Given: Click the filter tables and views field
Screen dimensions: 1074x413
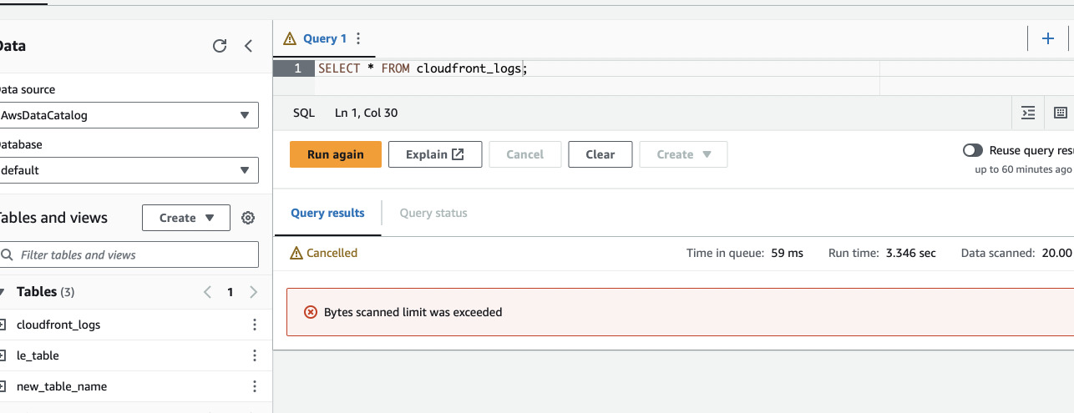Looking at the screenshot, I should pyautogui.click(x=134, y=255).
